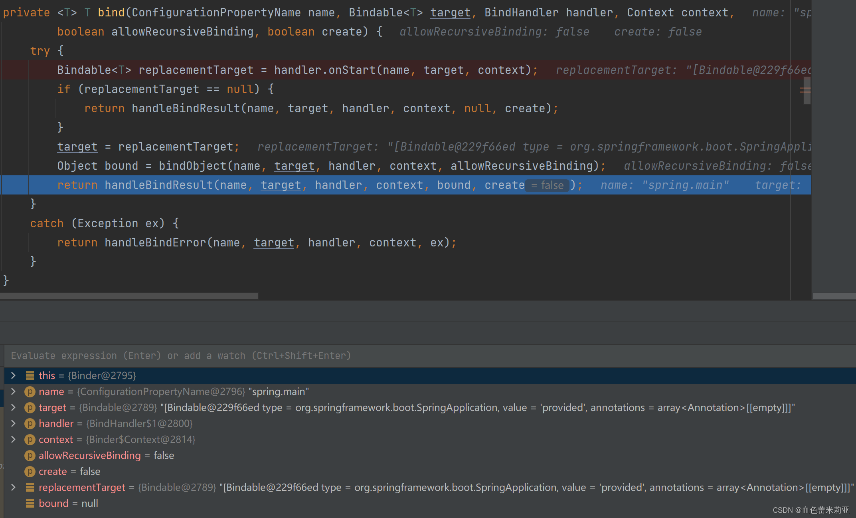Expand the 'replacementTarget' variable node
This screenshot has width=856, height=518.
pos(13,487)
